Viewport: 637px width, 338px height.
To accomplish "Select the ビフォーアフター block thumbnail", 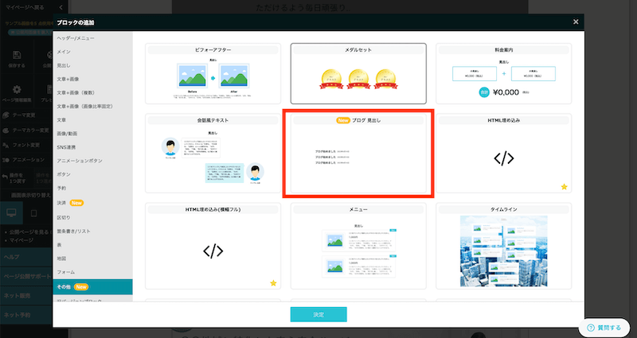I will click(213, 74).
